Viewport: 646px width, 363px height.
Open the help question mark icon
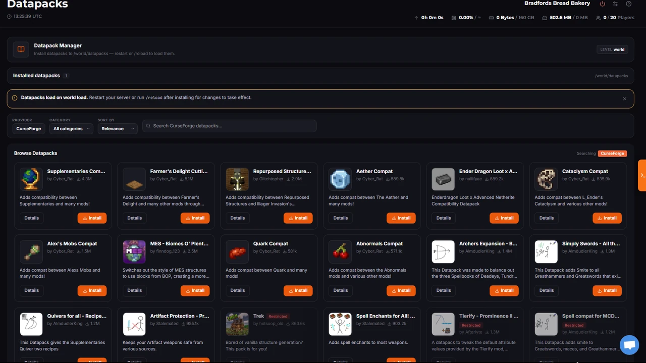tap(628, 4)
